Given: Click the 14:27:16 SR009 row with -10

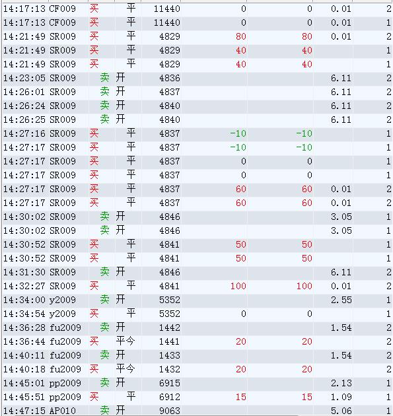Looking at the screenshot, I should [x=197, y=133].
